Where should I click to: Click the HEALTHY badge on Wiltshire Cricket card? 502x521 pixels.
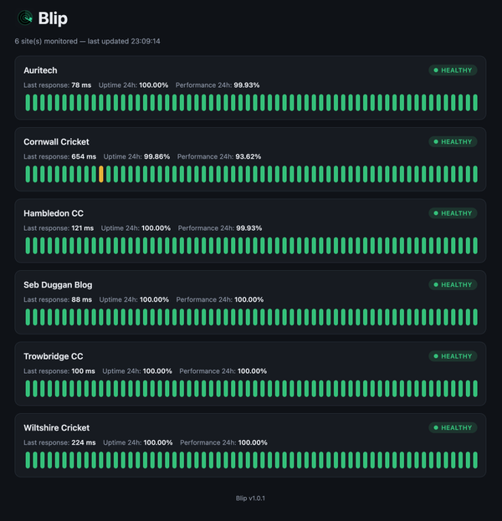(453, 427)
